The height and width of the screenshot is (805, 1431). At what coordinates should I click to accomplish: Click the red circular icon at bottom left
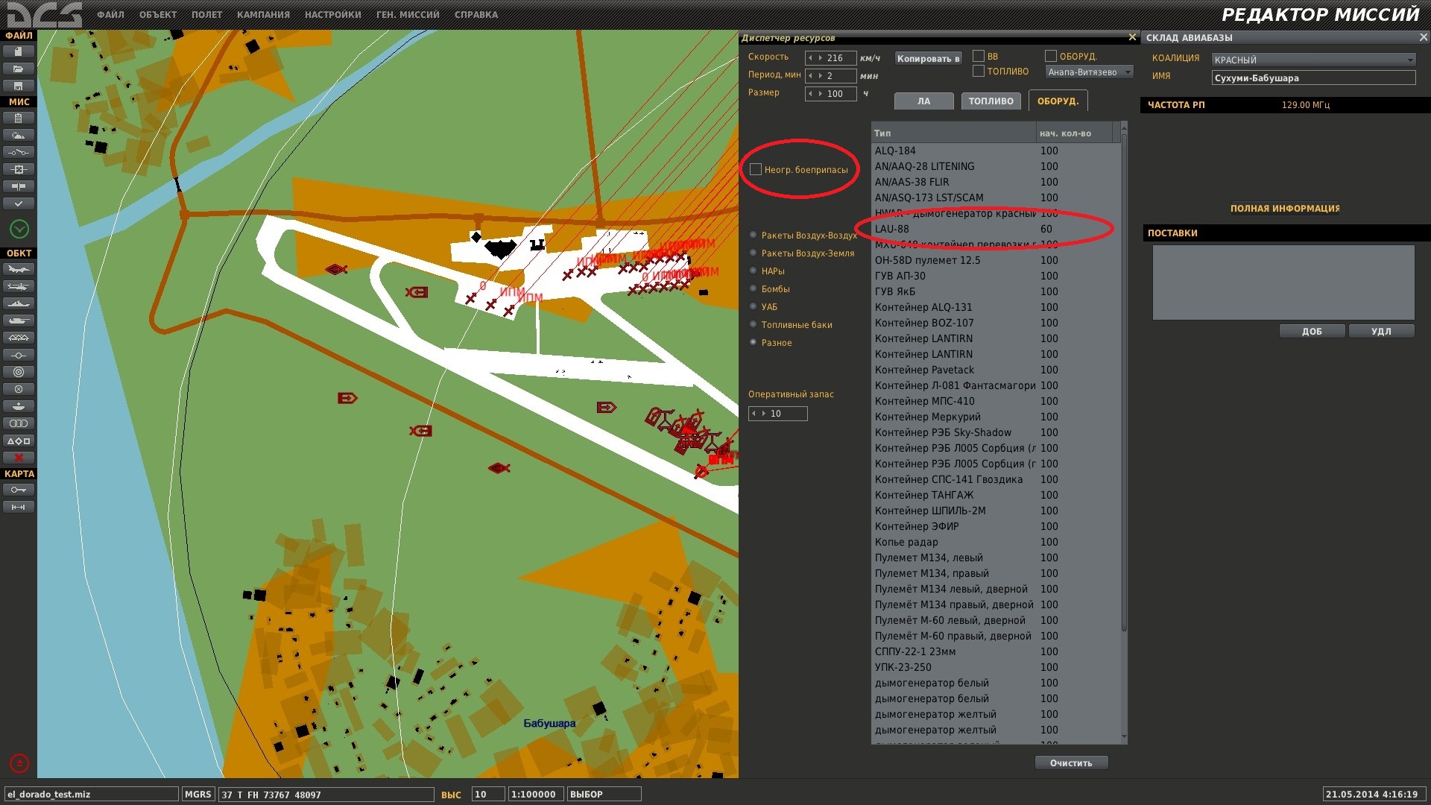point(19,763)
